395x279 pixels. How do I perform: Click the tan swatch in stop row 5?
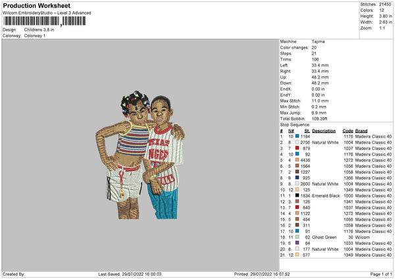[298, 160]
